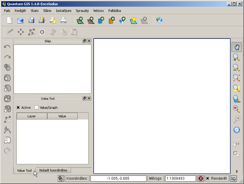
Task: Open the Palīdzība menu
Action: (x=115, y=11)
